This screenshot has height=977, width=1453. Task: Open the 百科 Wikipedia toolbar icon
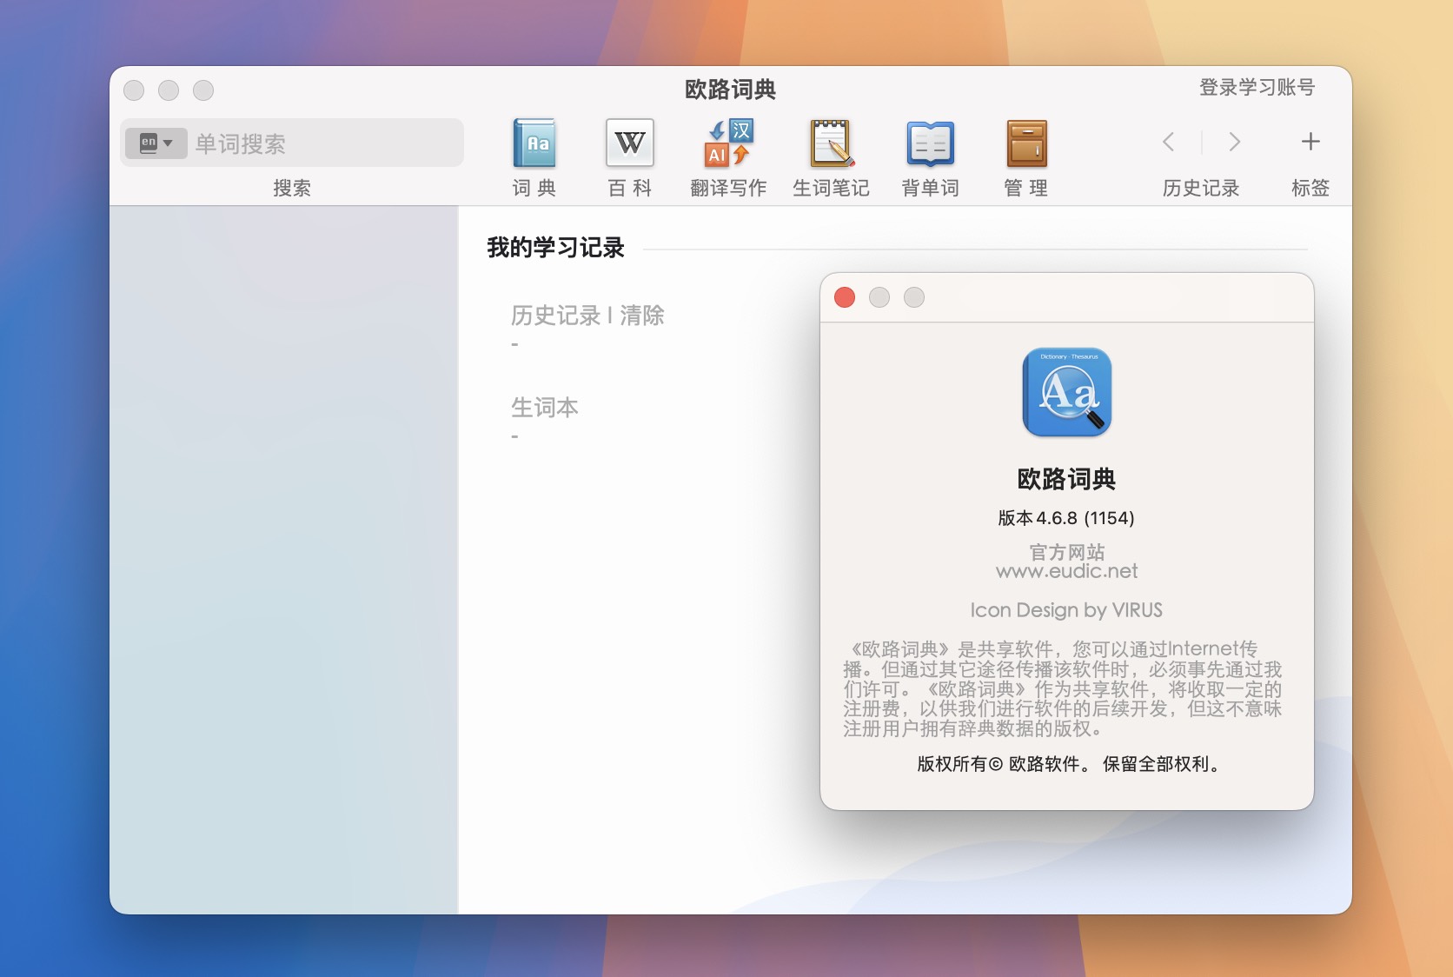pos(629,143)
